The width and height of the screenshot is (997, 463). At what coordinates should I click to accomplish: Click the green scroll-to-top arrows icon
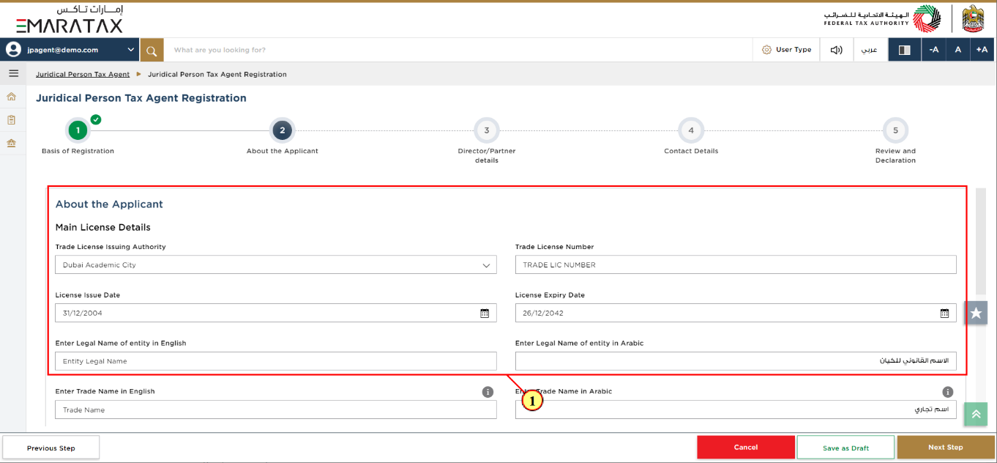(976, 414)
